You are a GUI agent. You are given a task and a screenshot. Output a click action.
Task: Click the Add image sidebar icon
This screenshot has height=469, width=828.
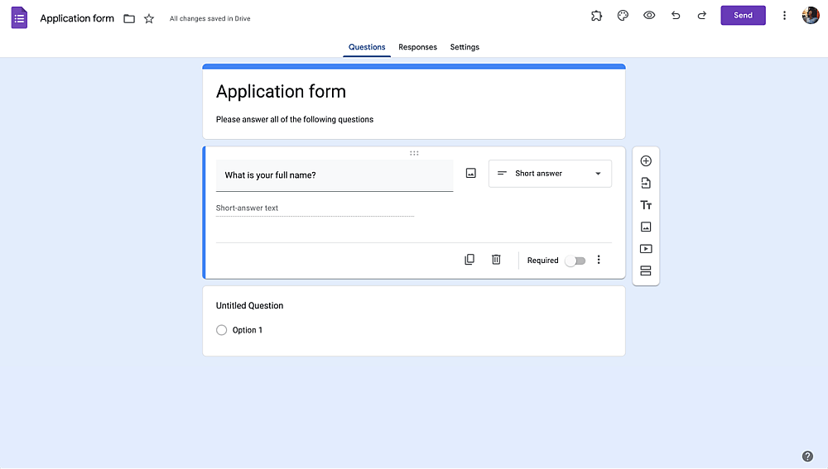pos(646,227)
